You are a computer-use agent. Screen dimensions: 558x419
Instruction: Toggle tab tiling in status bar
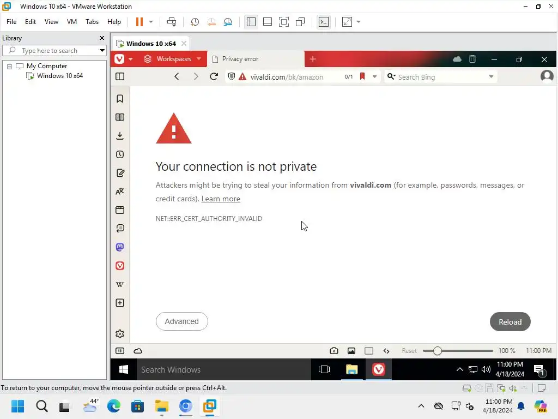pyautogui.click(x=369, y=351)
